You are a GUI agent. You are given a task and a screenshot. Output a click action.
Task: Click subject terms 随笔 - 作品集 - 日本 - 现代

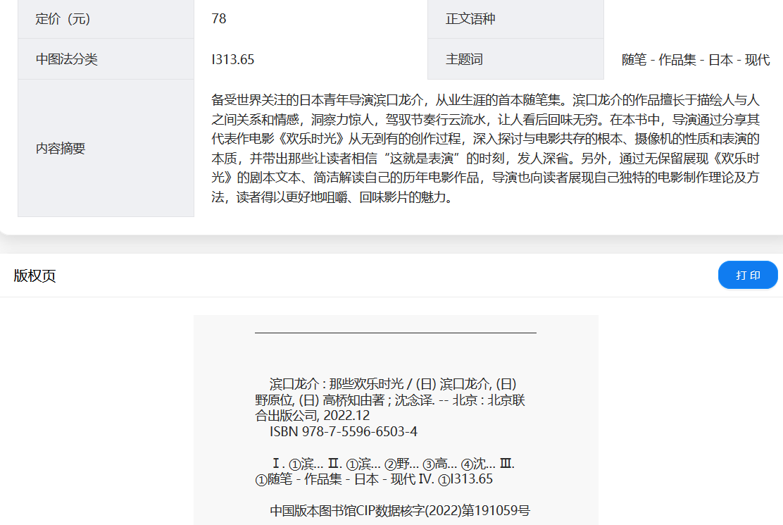[x=695, y=60]
